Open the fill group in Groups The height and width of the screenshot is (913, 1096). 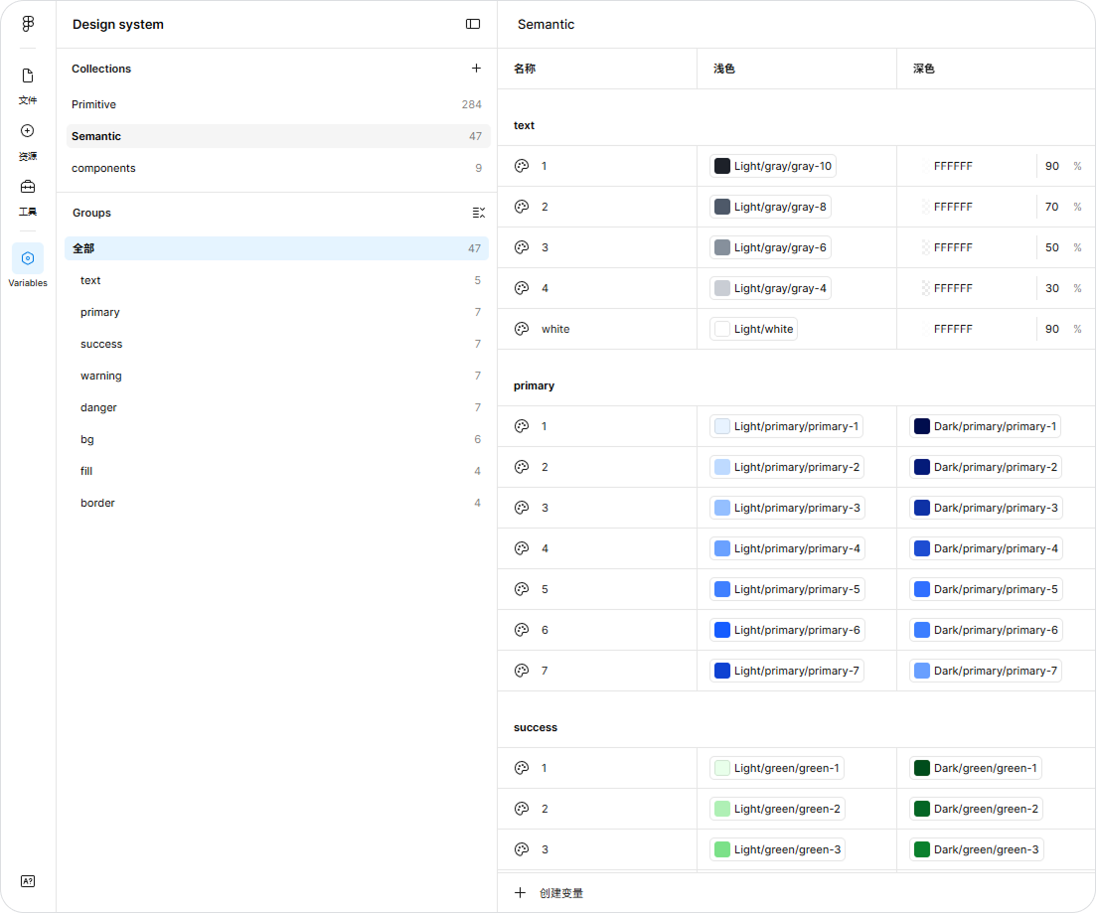pos(277,471)
